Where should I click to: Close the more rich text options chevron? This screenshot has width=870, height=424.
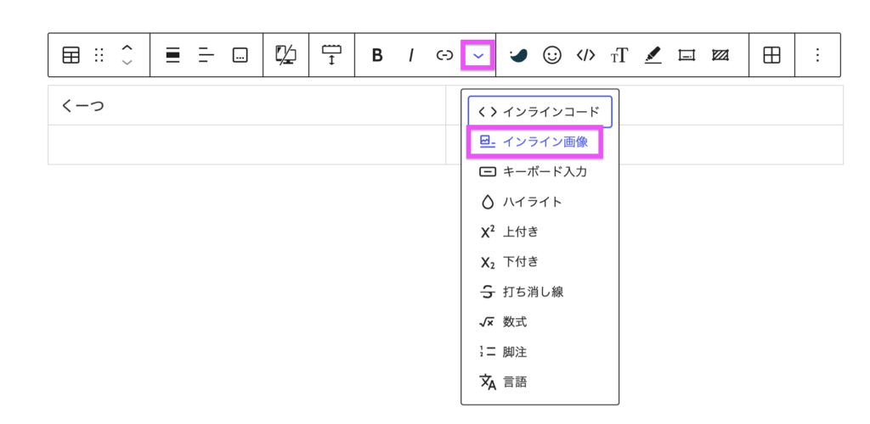click(477, 55)
